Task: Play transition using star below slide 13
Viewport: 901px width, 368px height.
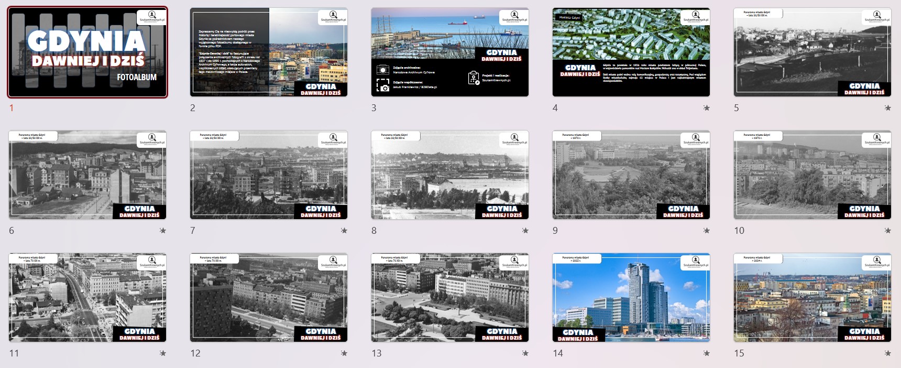Action: point(525,353)
